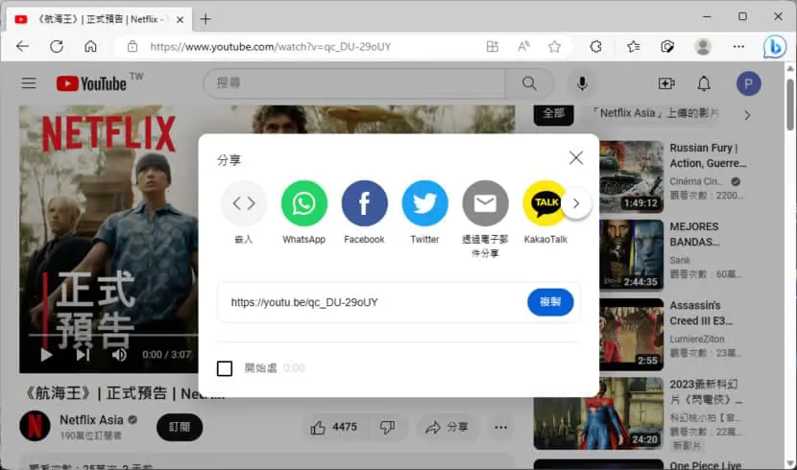Open the embed code option
The image size is (797, 470).
[244, 203]
